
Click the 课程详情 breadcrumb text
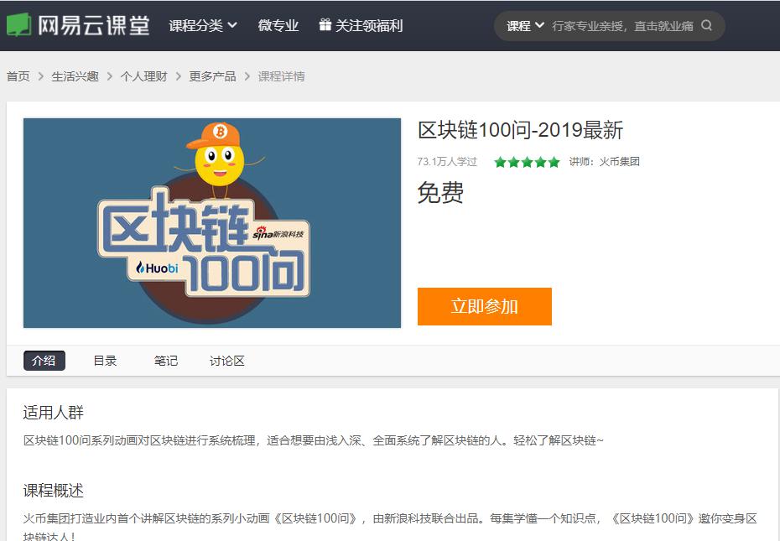[281, 76]
